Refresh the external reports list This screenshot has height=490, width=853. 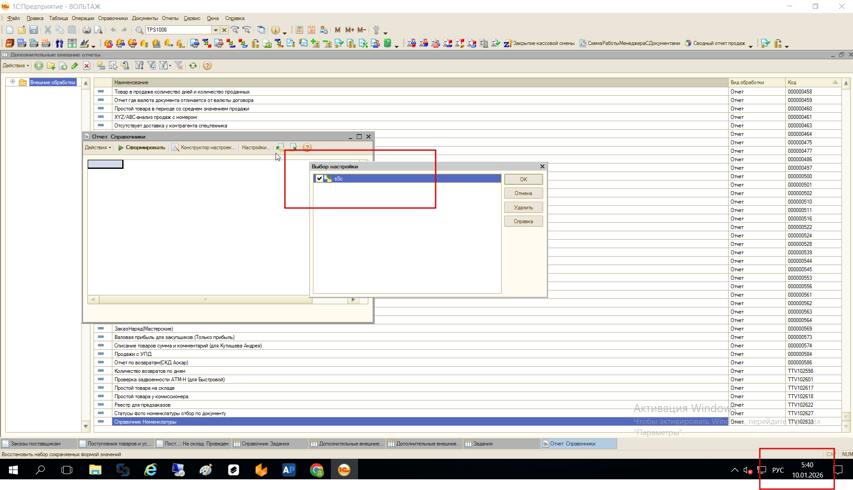[193, 65]
